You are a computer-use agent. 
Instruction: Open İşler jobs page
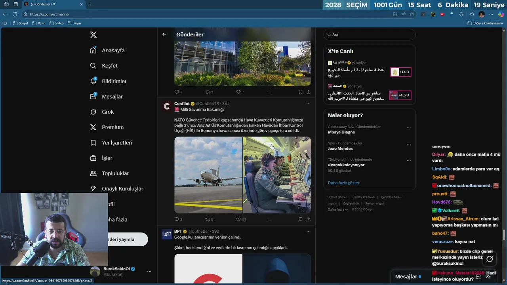tap(101, 158)
